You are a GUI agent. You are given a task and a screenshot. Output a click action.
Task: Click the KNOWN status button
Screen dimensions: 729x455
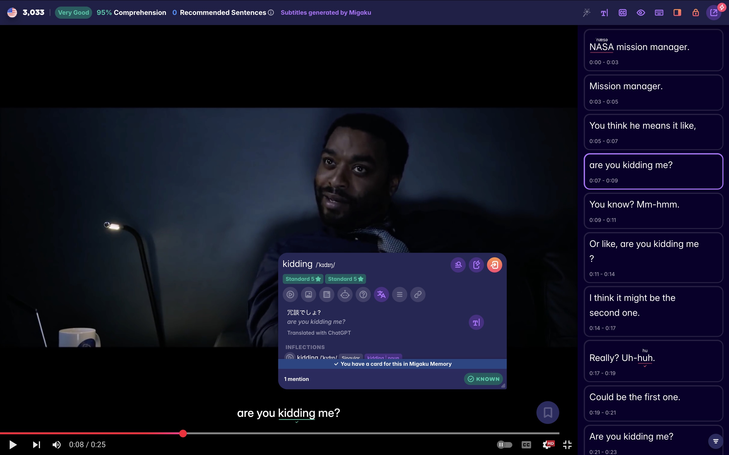pyautogui.click(x=483, y=379)
